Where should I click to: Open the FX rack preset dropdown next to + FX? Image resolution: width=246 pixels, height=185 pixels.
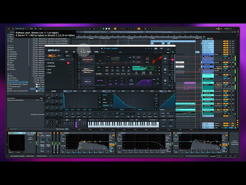click(62, 59)
